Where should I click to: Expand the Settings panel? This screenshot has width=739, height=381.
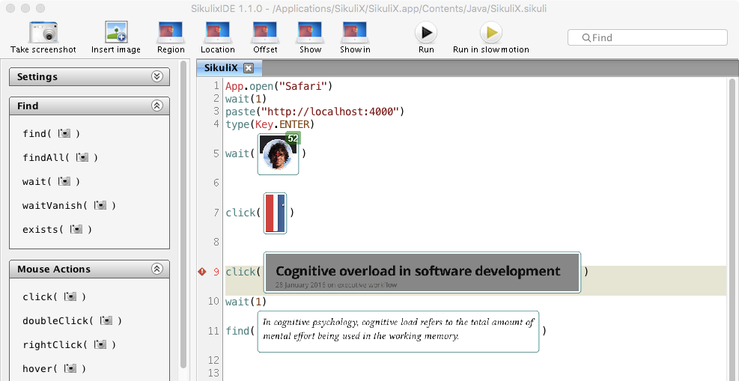tap(156, 76)
